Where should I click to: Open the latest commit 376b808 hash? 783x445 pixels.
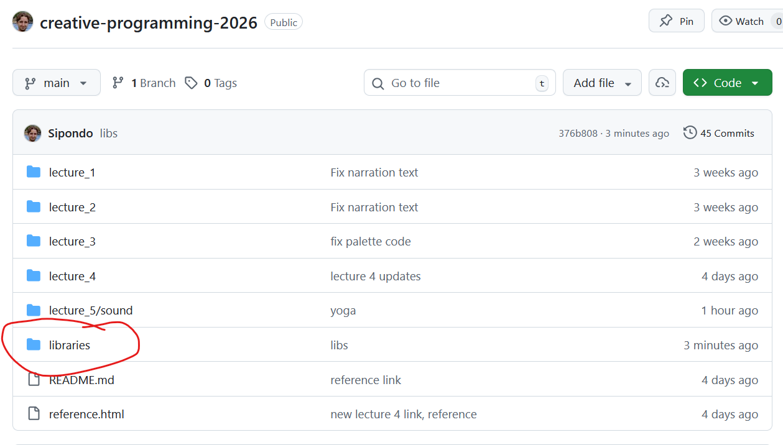(x=578, y=134)
